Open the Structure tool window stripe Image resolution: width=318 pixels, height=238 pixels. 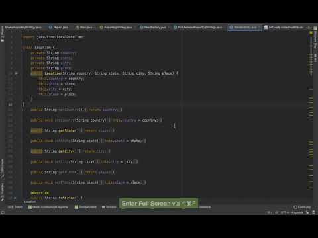[3, 169]
